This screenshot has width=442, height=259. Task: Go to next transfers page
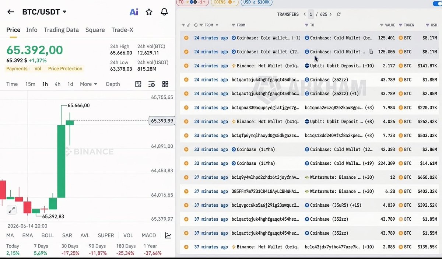(x=330, y=14)
